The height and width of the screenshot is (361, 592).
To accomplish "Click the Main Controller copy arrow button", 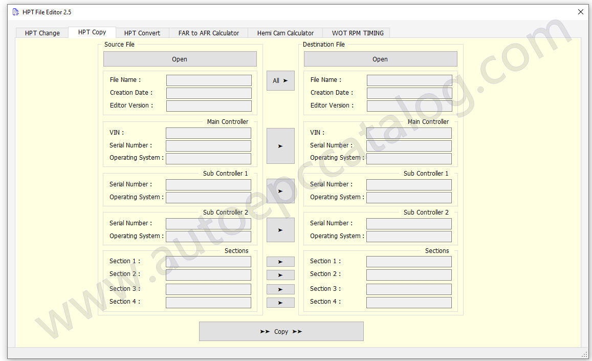I will (x=280, y=146).
